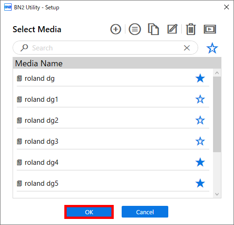Screen dimensions: 234x225
Task: Click into the Search media field
Action: coord(105,48)
